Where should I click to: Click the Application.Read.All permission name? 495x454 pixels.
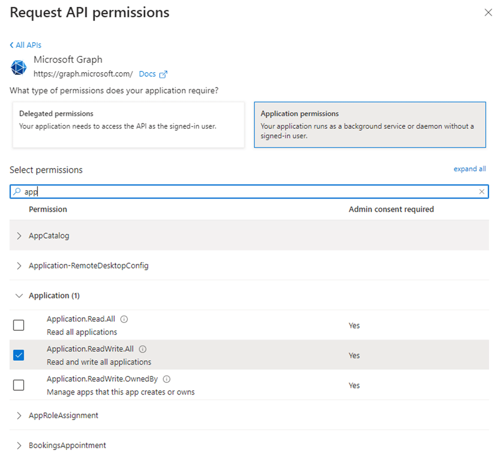pyautogui.click(x=81, y=319)
